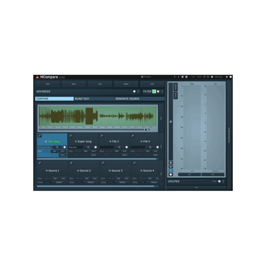Toggle the Filter power button
This screenshot has height=266, width=266.
pos(154,91)
